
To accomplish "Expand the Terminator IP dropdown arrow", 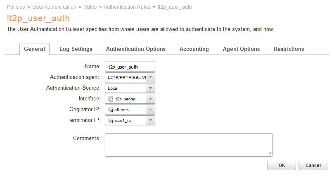I will [151, 120].
